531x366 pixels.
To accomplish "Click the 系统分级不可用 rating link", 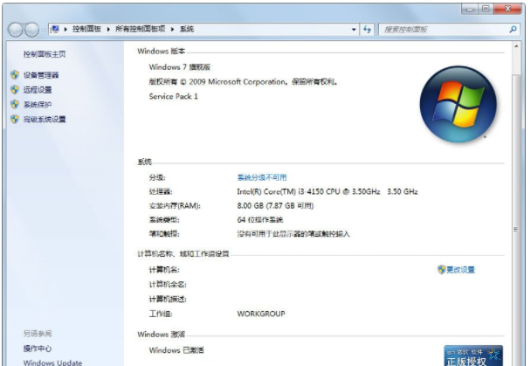I will 261,177.
